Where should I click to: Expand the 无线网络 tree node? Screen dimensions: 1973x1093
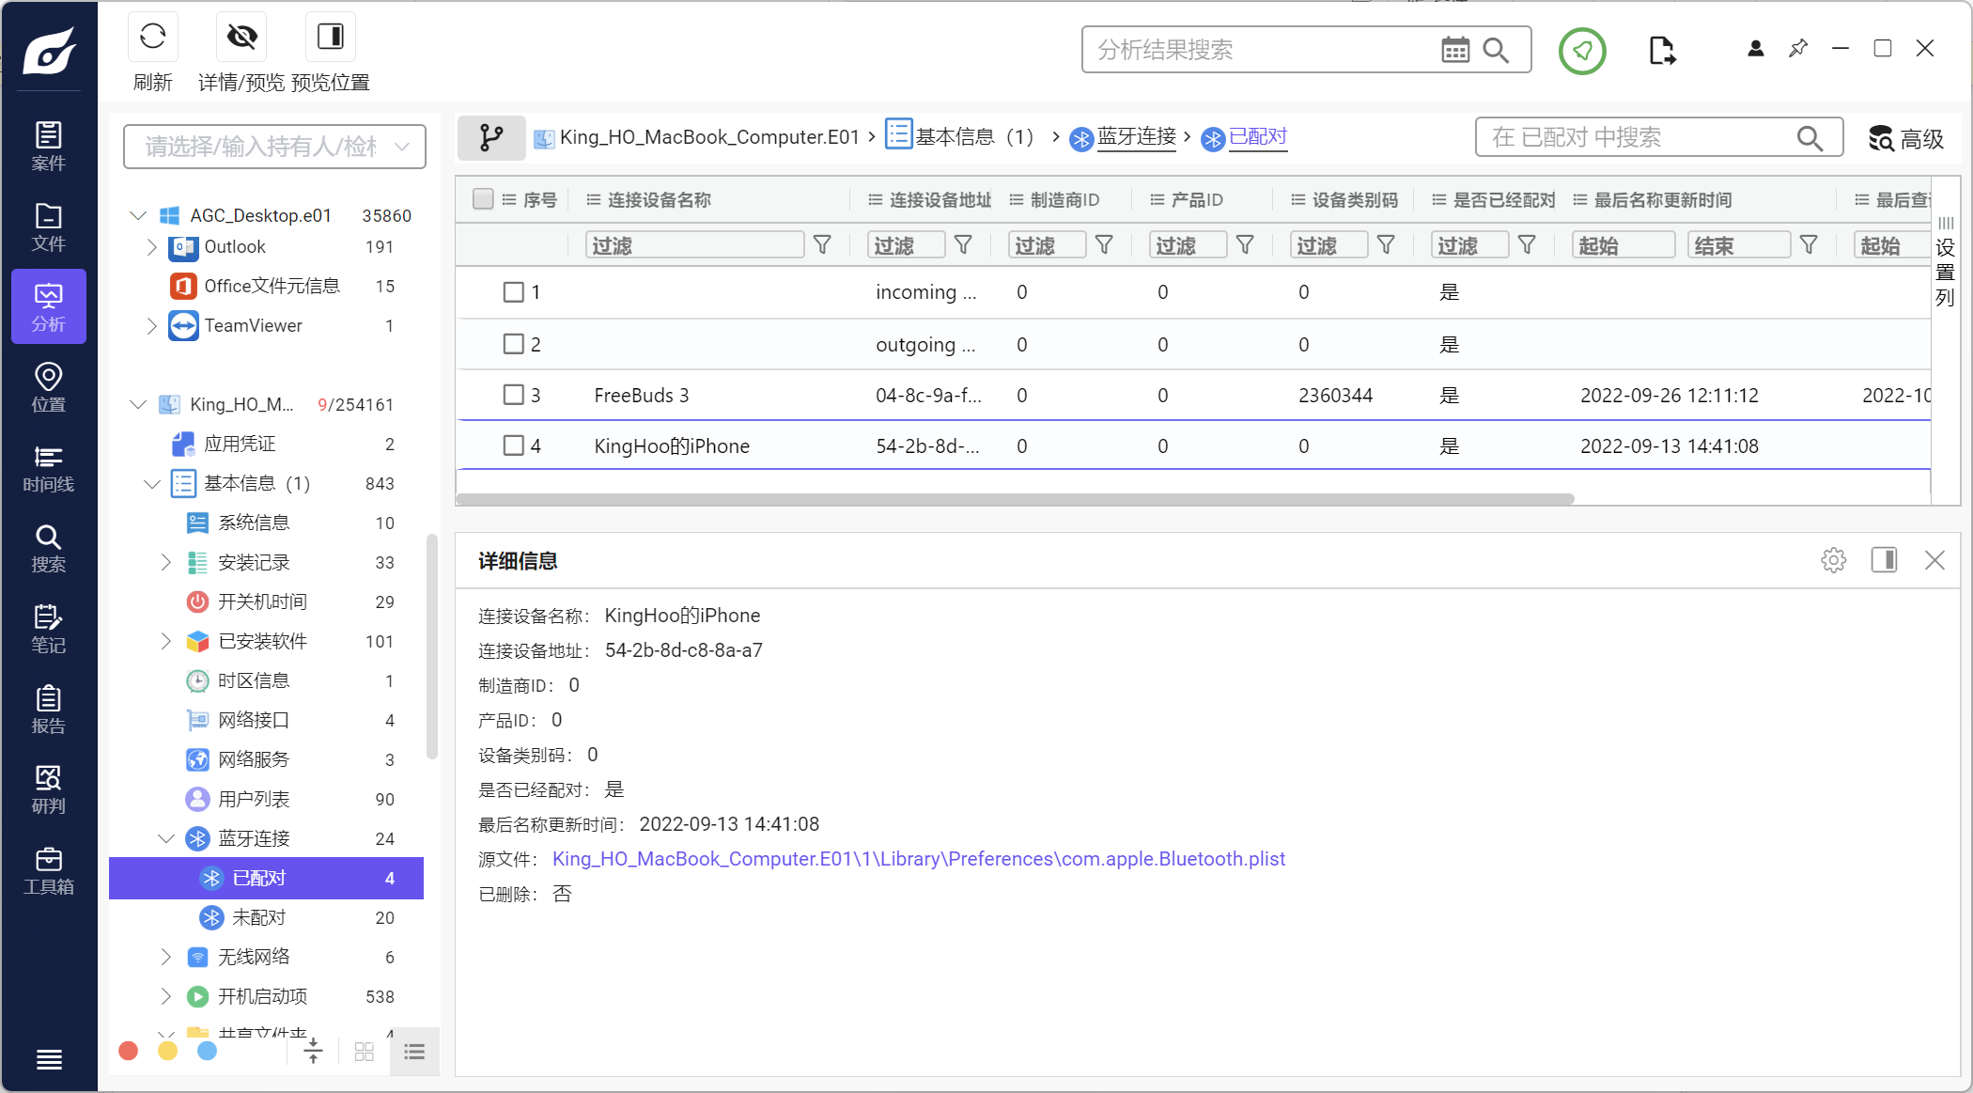(x=165, y=957)
